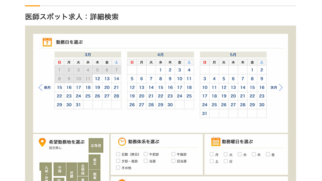Click the calendar icon beside 勤務曜日を選ぶ

point(216,142)
